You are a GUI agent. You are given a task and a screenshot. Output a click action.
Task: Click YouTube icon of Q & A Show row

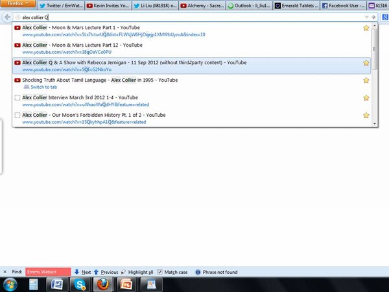pyautogui.click(x=18, y=63)
